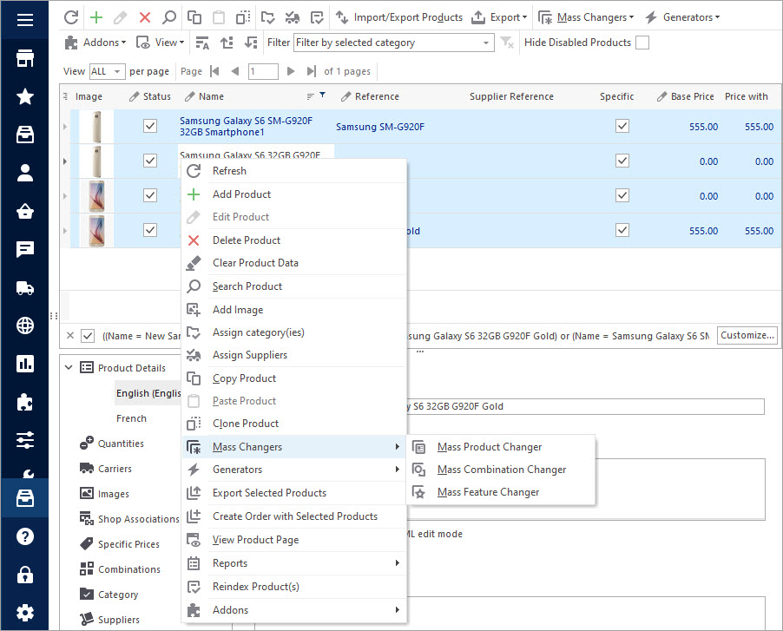
Task: Expand the first product row arrow
Action: (65, 127)
